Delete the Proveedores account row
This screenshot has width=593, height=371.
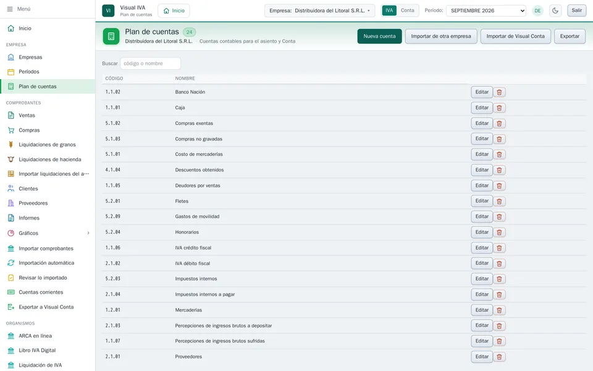(x=499, y=357)
